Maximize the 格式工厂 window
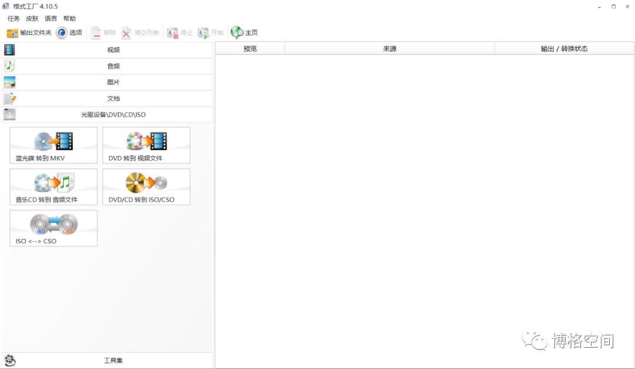 click(x=613, y=6)
